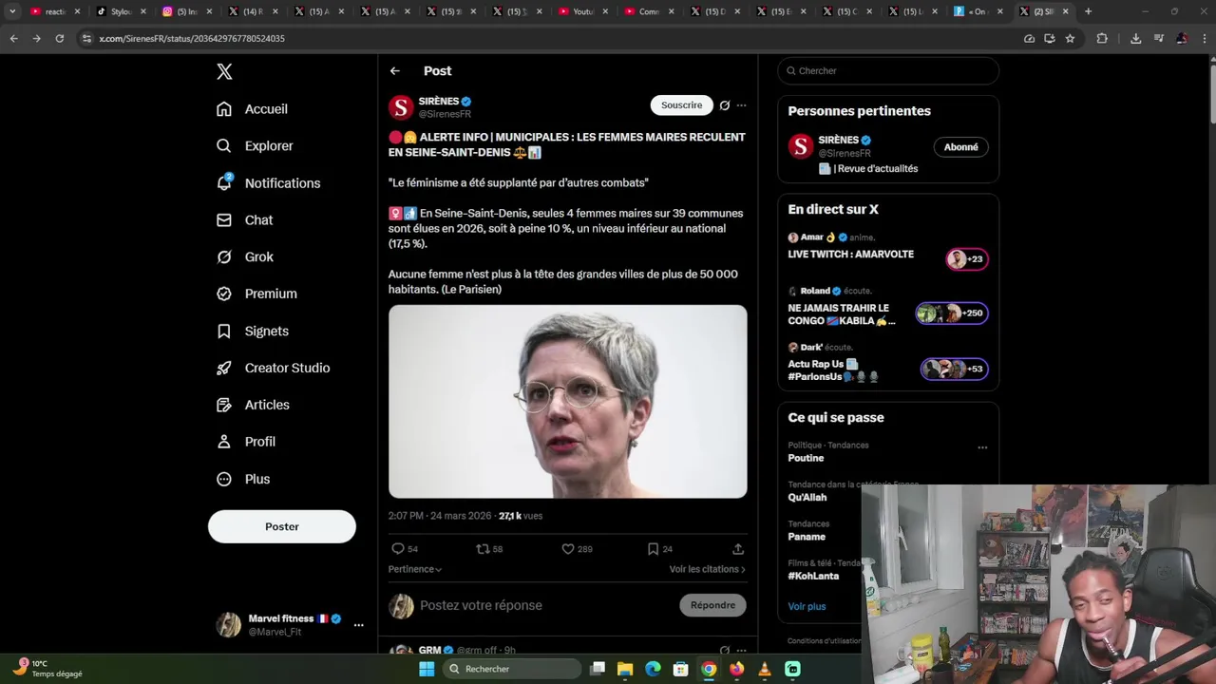Screen dimensions: 1216x684
Task: Open the Plus more menu
Action: pyautogui.click(x=244, y=480)
